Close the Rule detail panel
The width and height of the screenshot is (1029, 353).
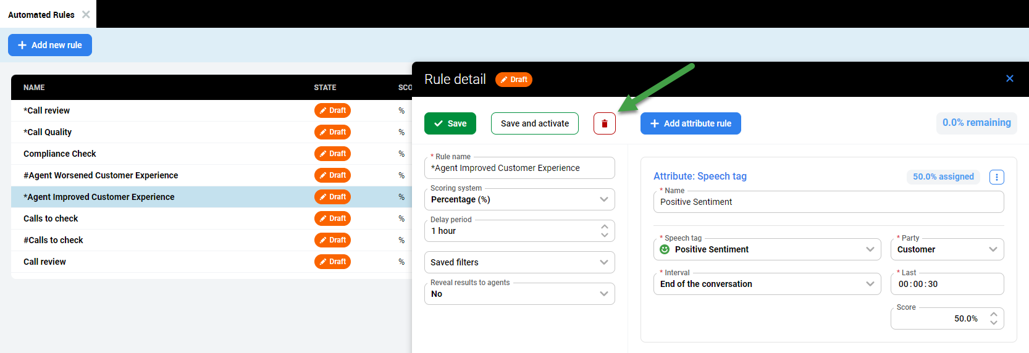point(1009,78)
